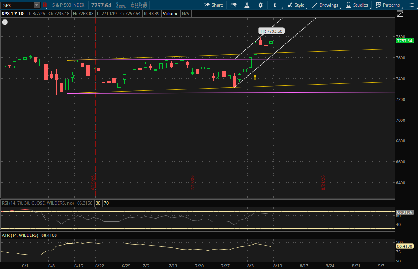Click the SPX symbol input field
418x269 pixels.
point(17,5)
